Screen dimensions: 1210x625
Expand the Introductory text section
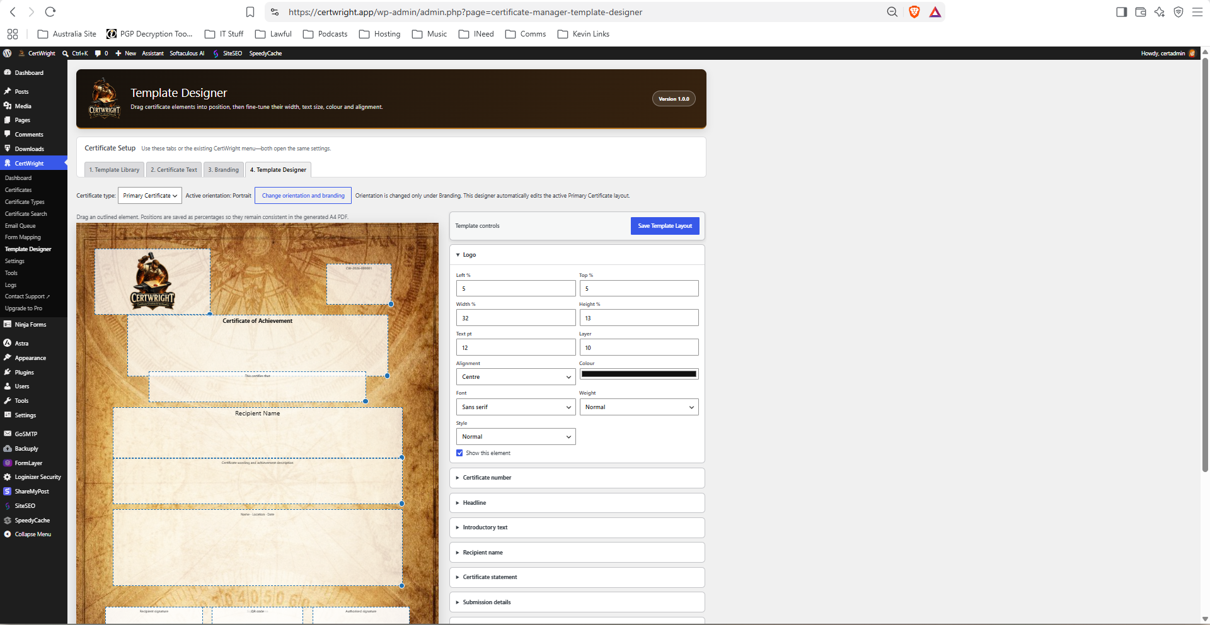[577, 527]
